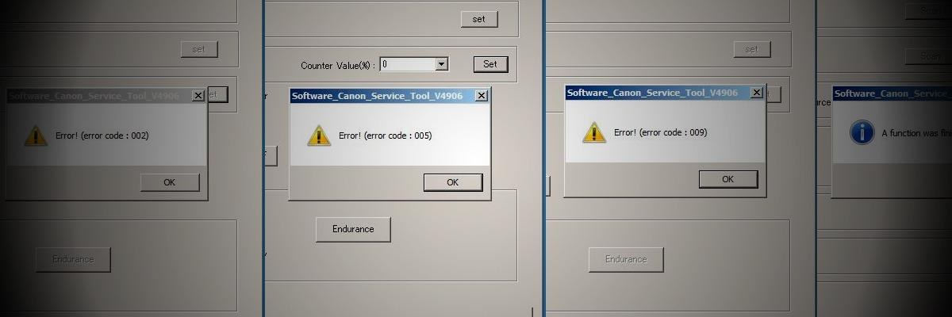Click the warning icon in error 009 dialog
Image resolution: width=952 pixels, height=317 pixels.
coord(594,132)
